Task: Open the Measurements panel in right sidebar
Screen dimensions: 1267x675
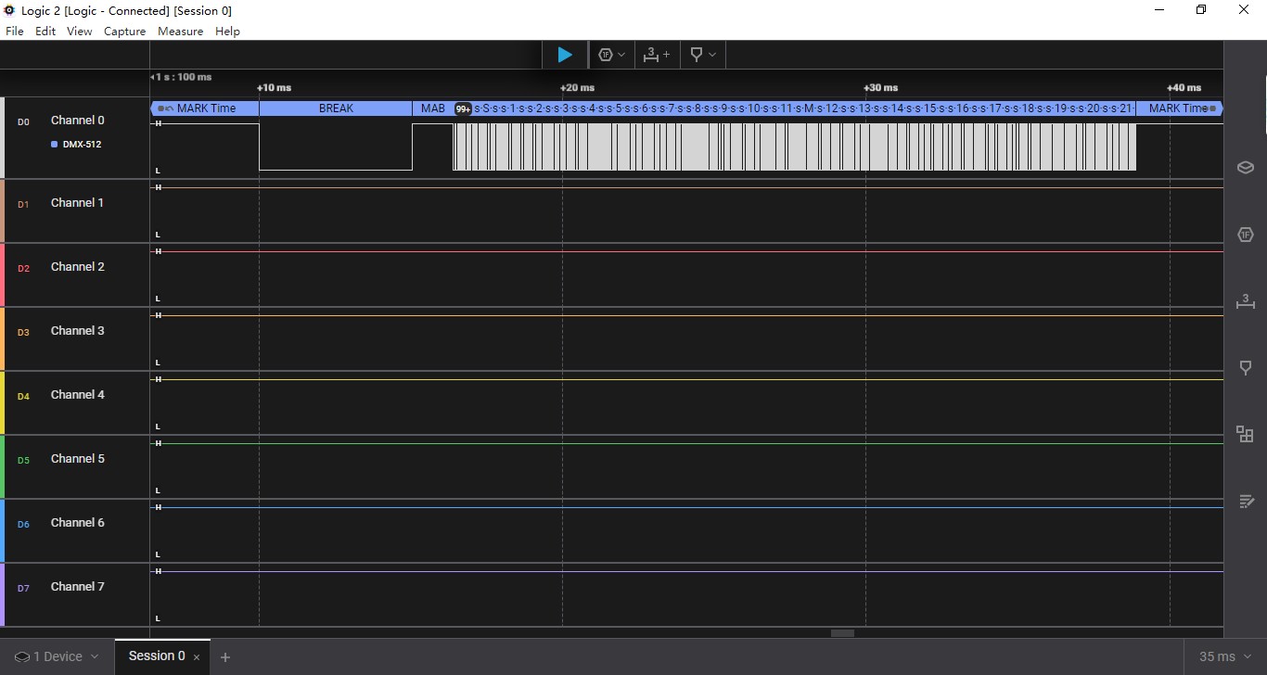Action: tap(1245, 300)
